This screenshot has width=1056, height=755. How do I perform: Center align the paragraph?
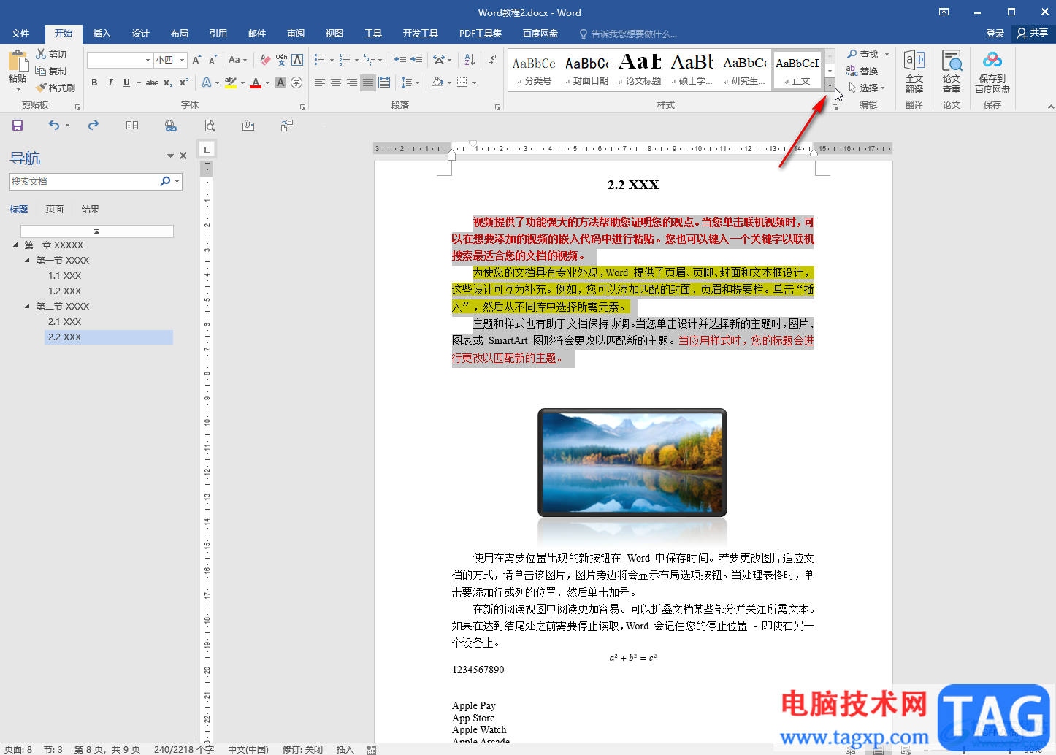(336, 83)
